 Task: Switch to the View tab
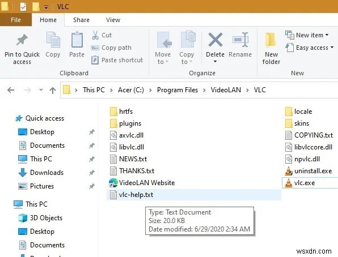113,20
